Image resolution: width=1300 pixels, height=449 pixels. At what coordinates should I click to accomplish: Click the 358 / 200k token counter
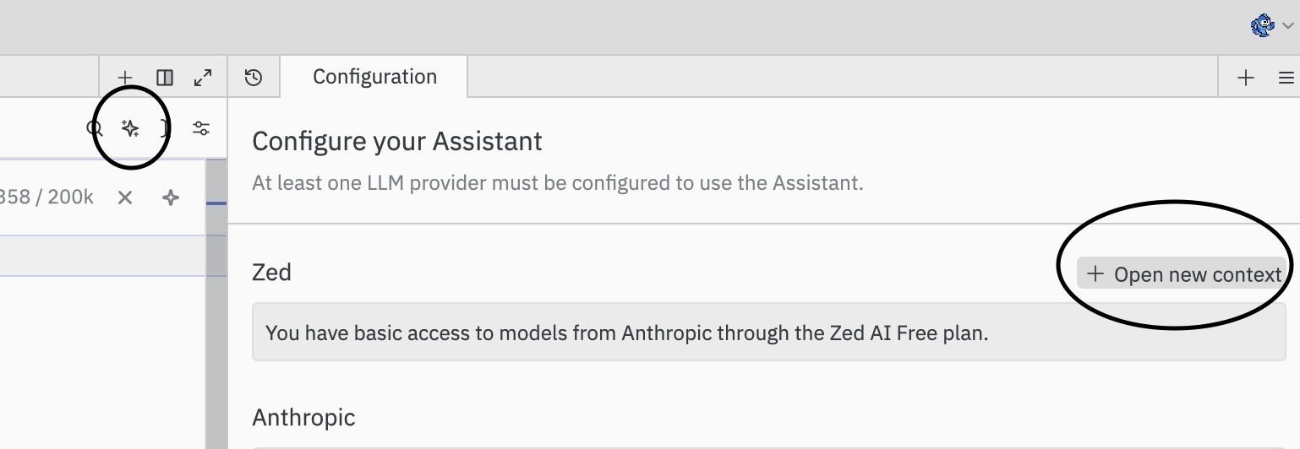[46, 197]
